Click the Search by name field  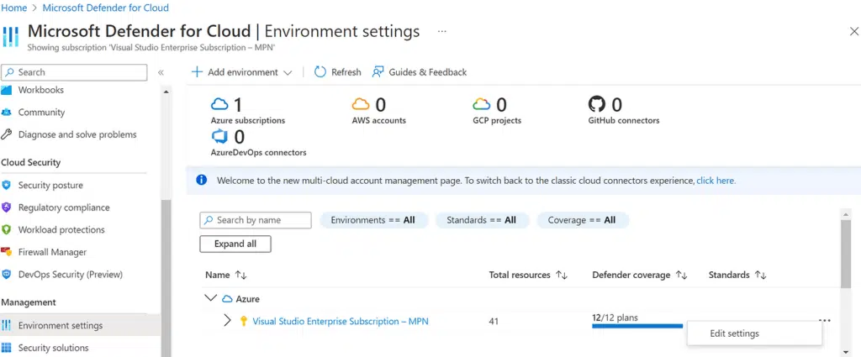256,220
